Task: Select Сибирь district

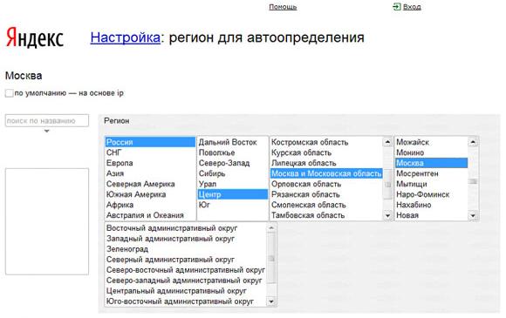Action: coord(232,173)
